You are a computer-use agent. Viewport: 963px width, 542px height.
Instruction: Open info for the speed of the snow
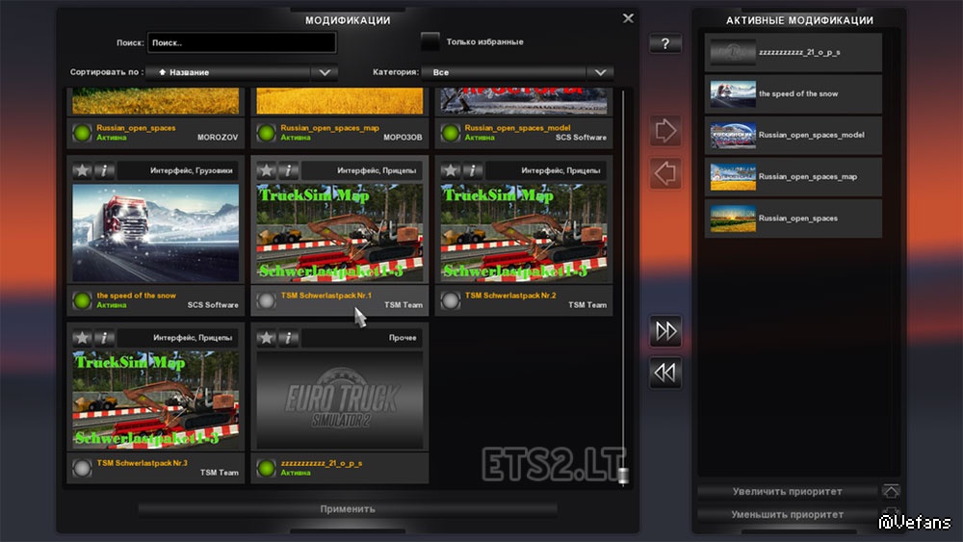[104, 170]
